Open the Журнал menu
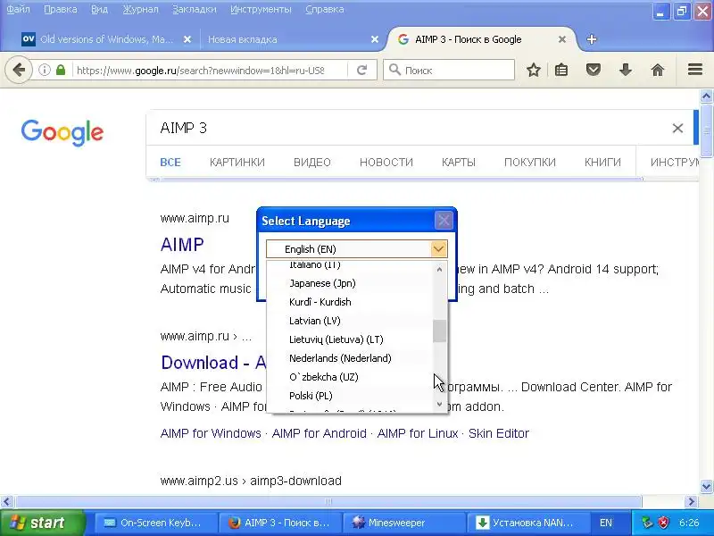 point(140,9)
